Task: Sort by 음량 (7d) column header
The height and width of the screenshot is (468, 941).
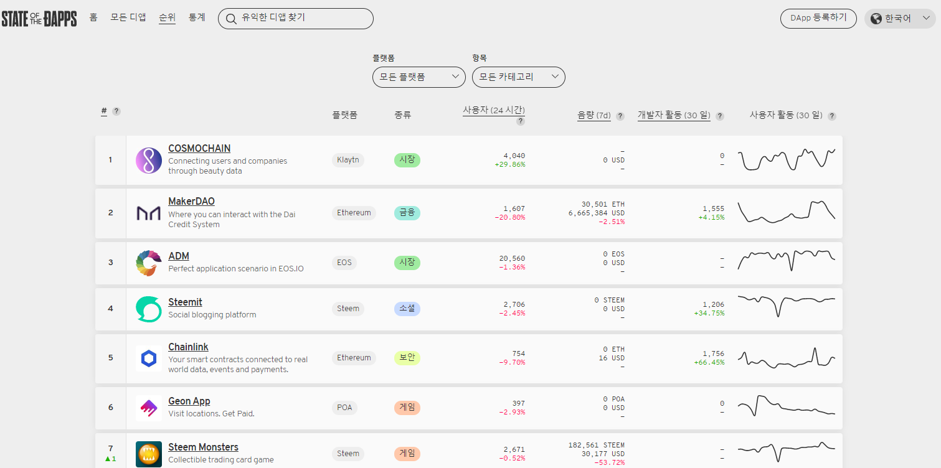Action: (594, 116)
